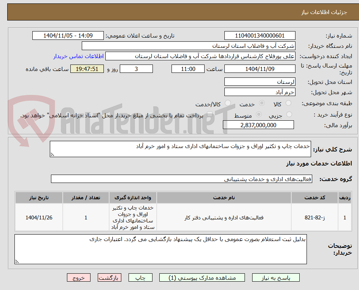Click the ساعت باقی مانده label
The image size is (359, 290).
pyautogui.click(x=47, y=69)
